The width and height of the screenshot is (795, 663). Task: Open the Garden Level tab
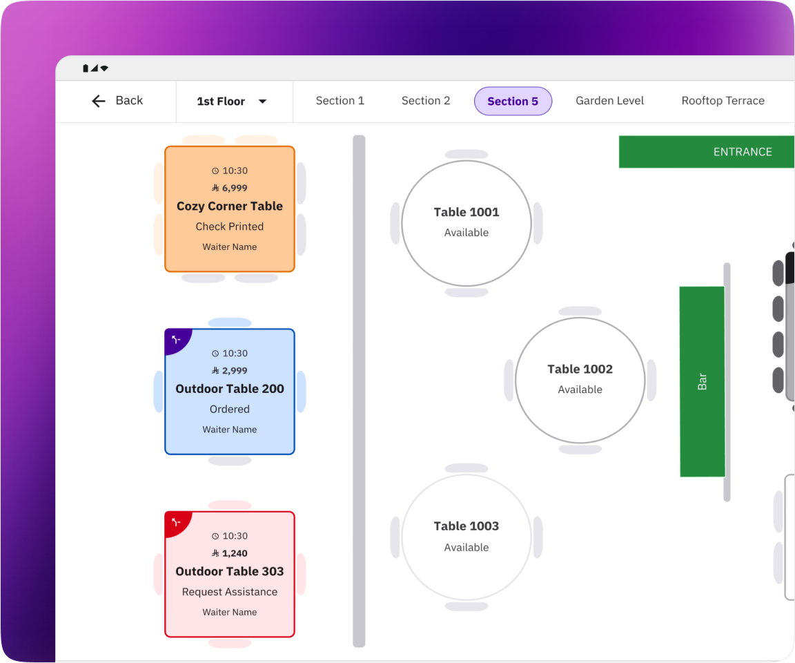coord(609,101)
